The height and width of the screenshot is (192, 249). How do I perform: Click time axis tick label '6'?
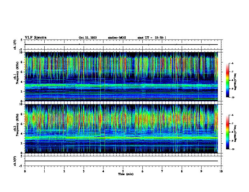pyautogui.click(x=143, y=171)
